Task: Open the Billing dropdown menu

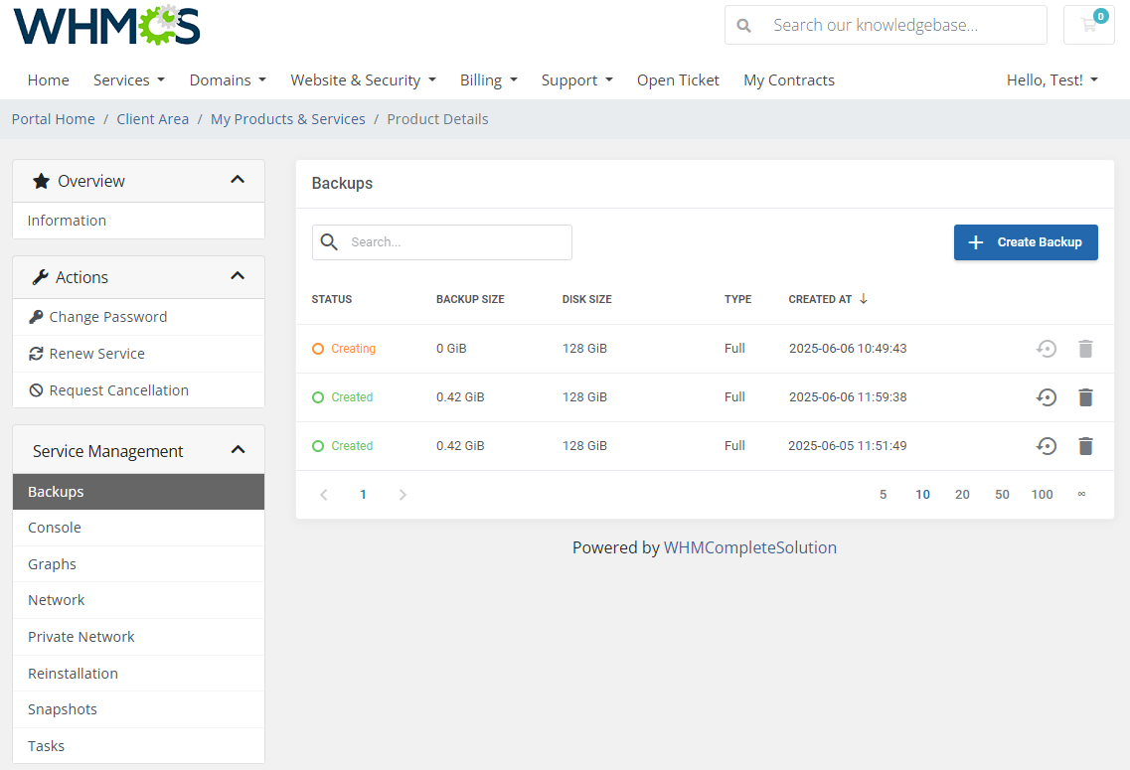Action: tap(488, 79)
